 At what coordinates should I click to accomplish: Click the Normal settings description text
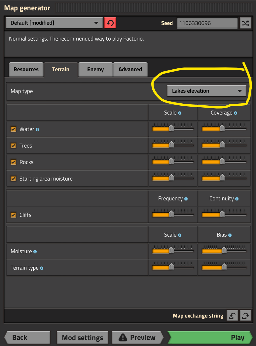[x=76, y=39]
